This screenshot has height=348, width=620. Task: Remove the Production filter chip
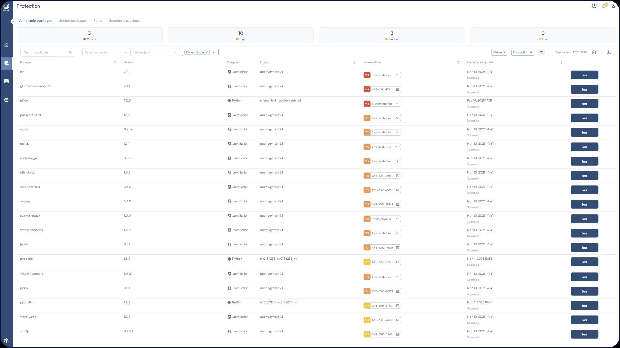click(531, 52)
